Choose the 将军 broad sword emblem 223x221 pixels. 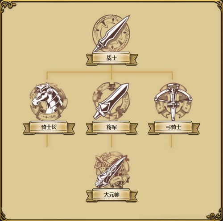tap(111, 102)
